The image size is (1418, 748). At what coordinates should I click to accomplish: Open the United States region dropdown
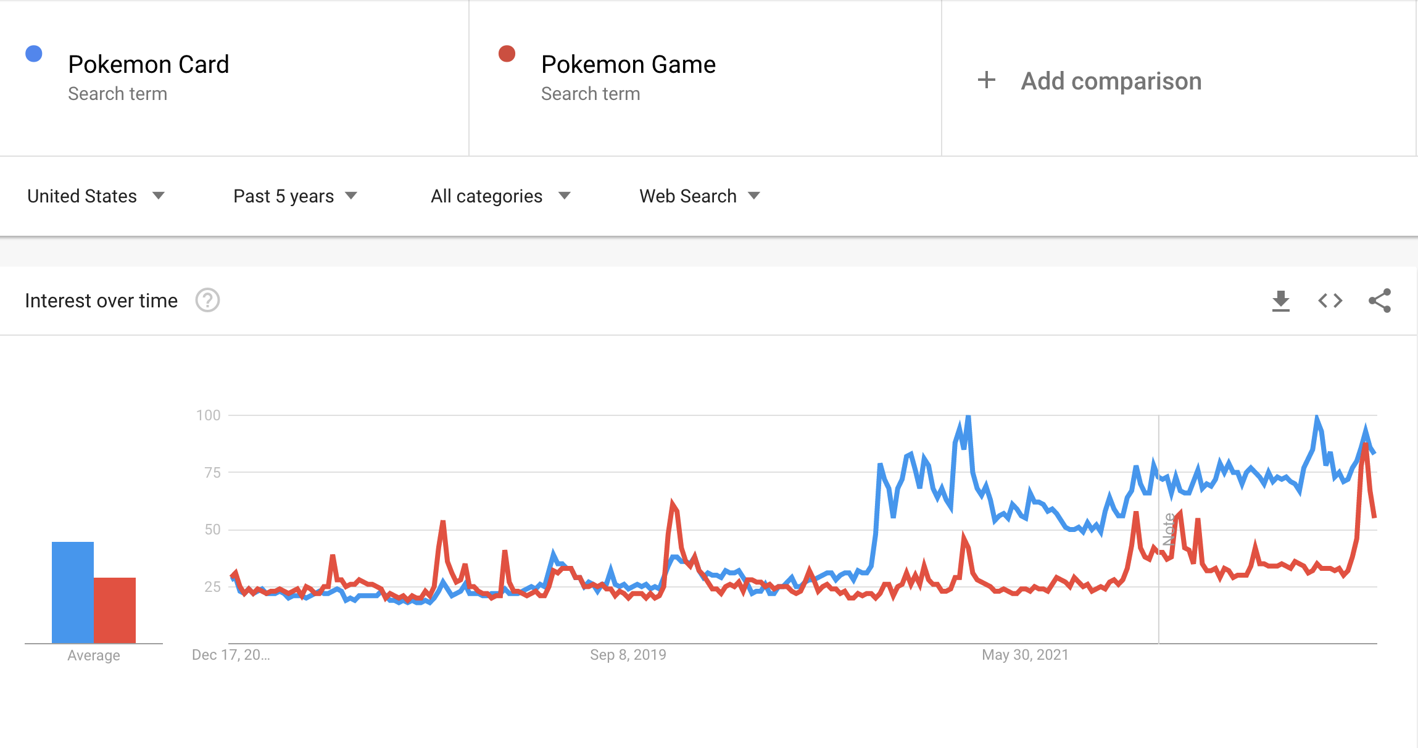(96, 196)
